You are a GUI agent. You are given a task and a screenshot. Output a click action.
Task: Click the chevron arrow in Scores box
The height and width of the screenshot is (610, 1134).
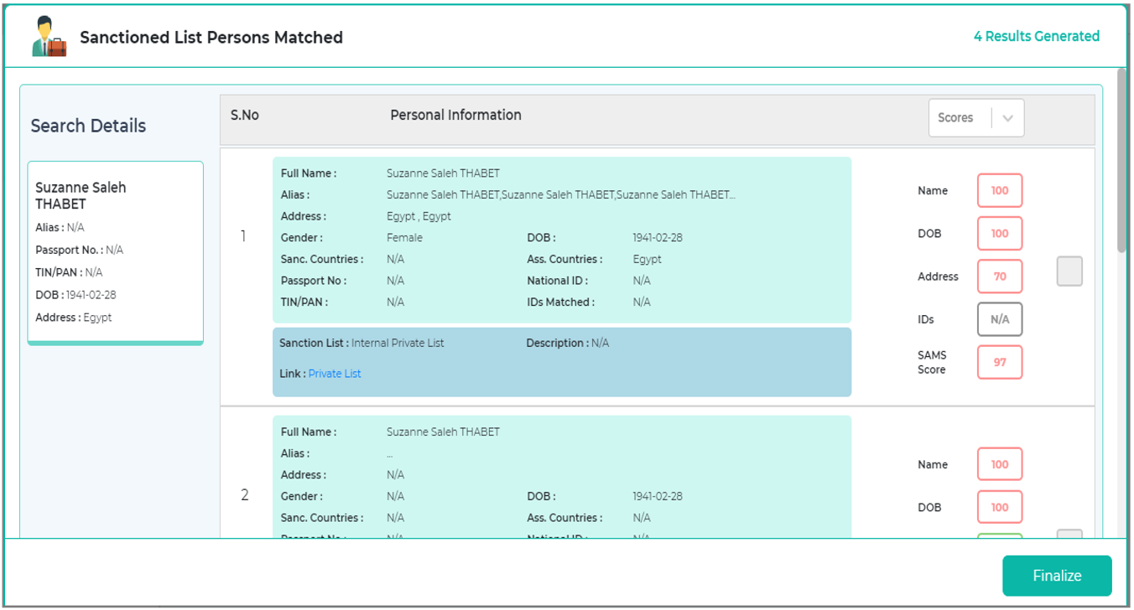click(x=1007, y=118)
